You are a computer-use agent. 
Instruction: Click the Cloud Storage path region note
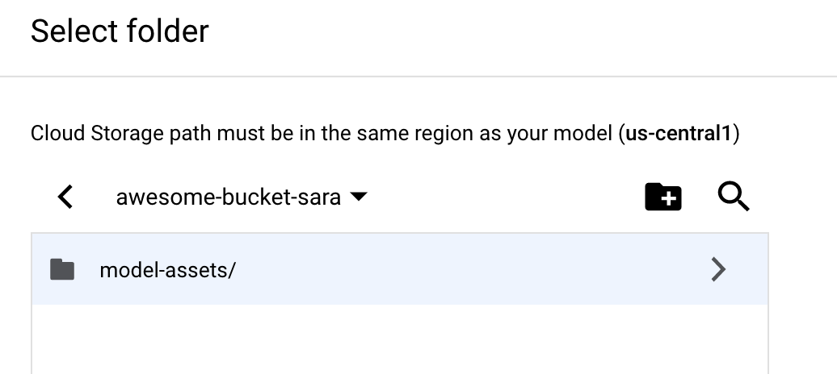coord(323,133)
